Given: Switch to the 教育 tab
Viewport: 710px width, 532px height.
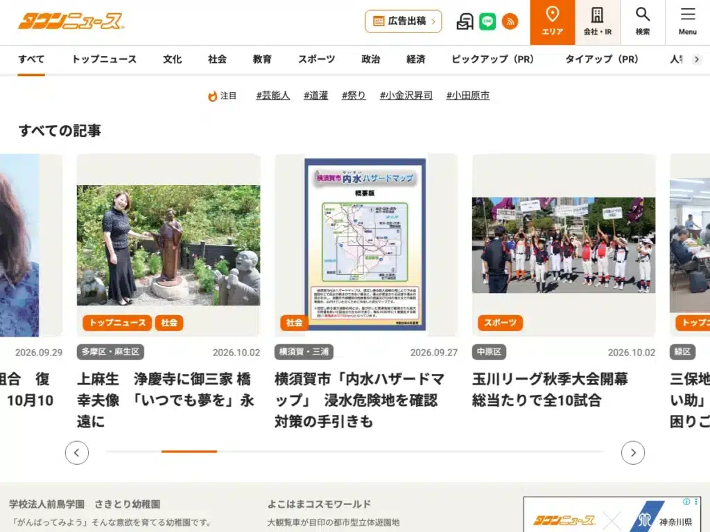Looking at the screenshot, I should pyautogui.click(x=262, y=60).
